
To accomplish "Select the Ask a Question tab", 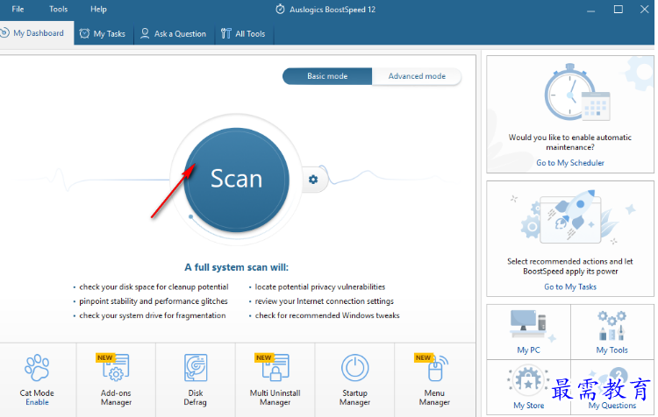I will pos(174,33).
